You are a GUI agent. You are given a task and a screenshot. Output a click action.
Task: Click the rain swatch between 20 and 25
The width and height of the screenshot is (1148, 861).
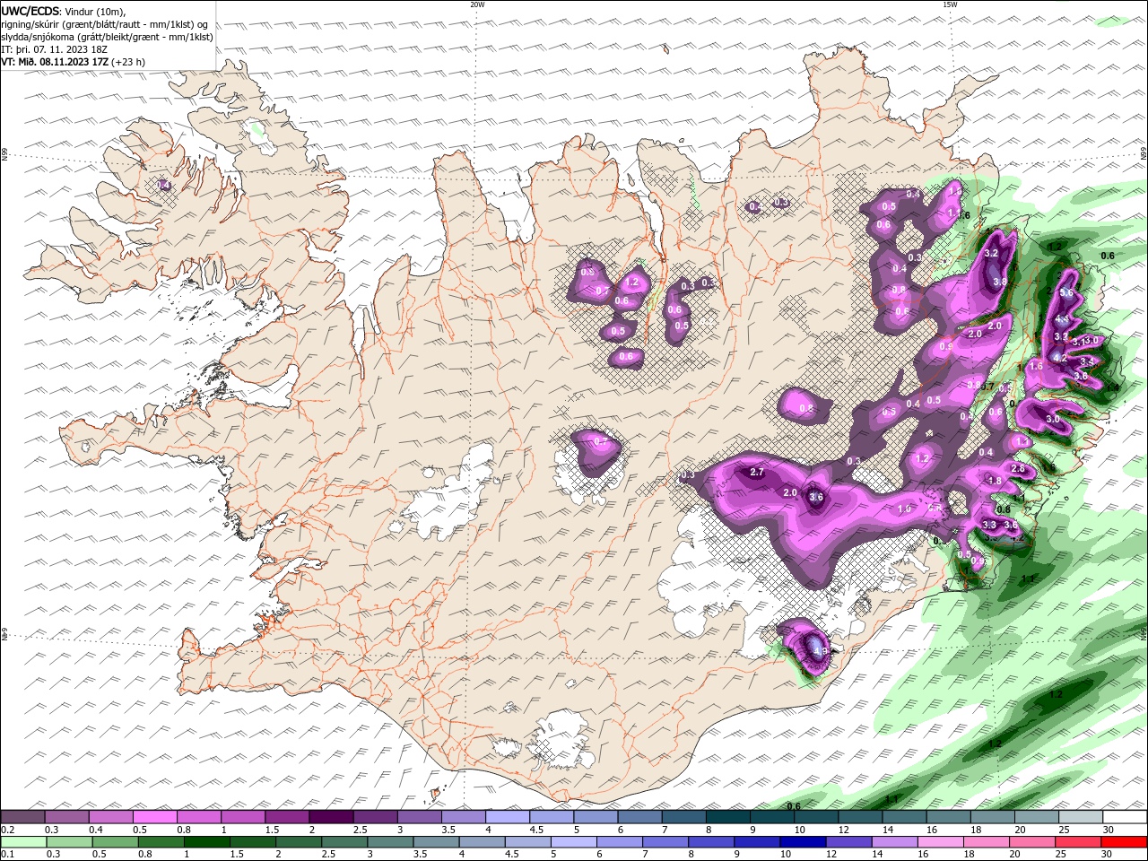click(1031, 842)
